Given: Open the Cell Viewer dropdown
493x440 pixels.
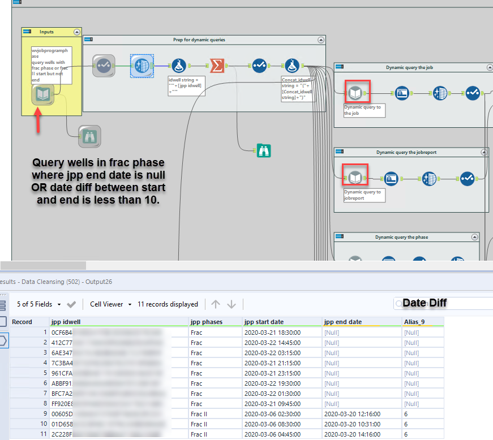Looking at the screenshot, I should (111, 304).
